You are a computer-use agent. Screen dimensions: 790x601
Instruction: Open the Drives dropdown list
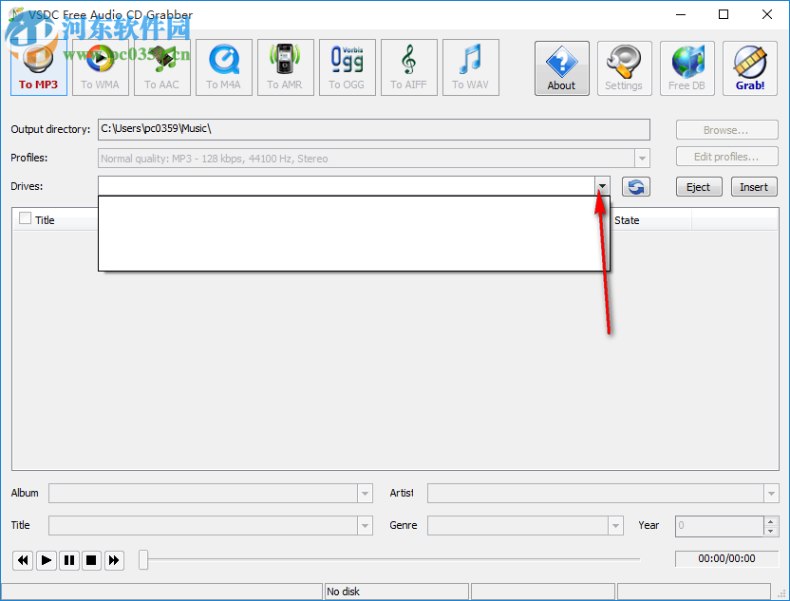click(x=601, y=185)
